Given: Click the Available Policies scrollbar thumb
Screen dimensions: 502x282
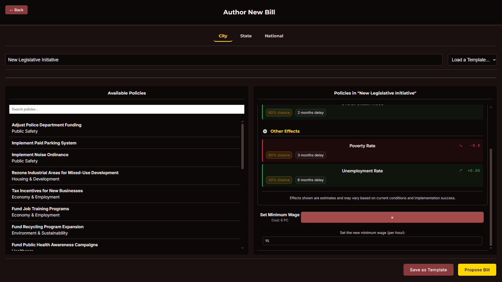Looking at the screenshot, I should 242,146.
